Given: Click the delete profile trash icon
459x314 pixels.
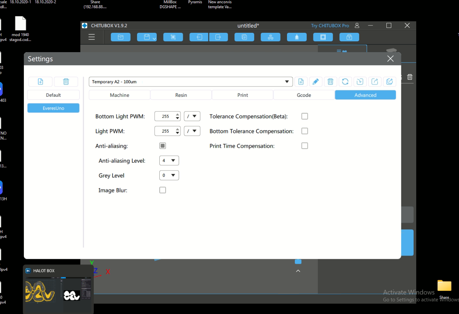Looking at the screenshot, I should point(330,82).
